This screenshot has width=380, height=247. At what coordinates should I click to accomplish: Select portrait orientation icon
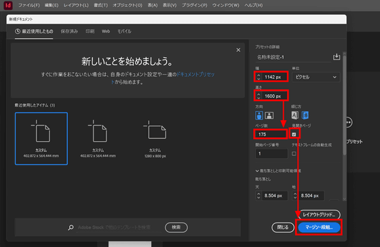(259, 115)
